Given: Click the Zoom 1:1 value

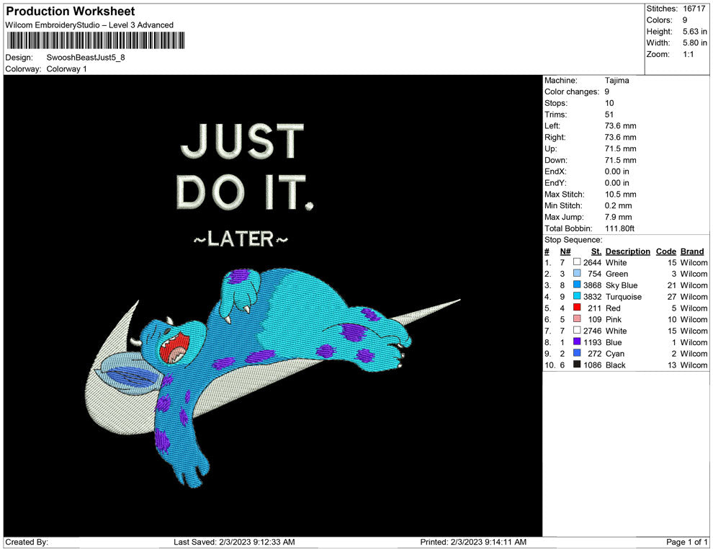Looking at the screenshot, I should pos(688,55).
